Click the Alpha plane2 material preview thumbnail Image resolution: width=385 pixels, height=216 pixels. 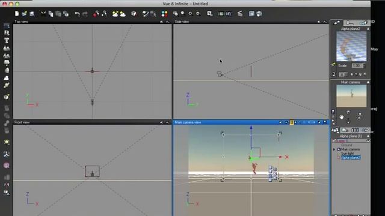click(351, 47)
